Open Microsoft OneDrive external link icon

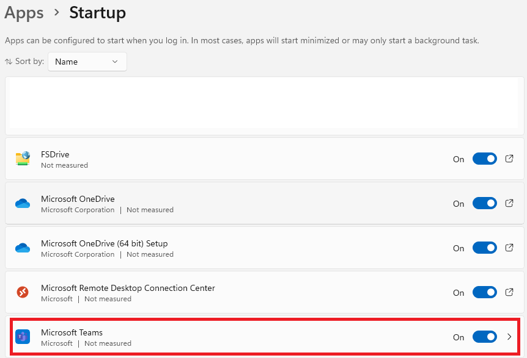(x=509, y=203)
